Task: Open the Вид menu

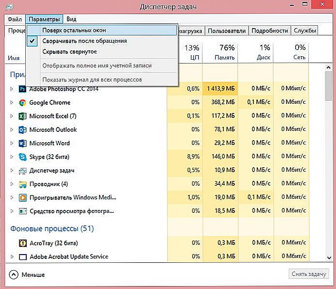Action: tap(71, 19)
